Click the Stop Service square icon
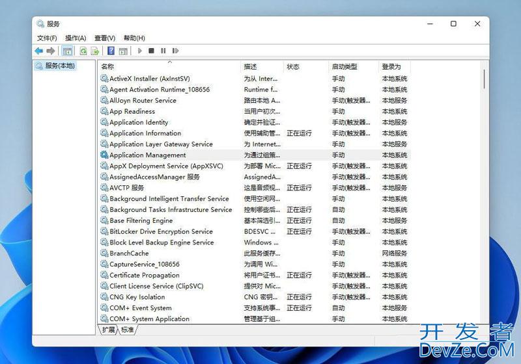Viewport: 521px width, 364px height. pyautogui.click(x=151, y=51)
